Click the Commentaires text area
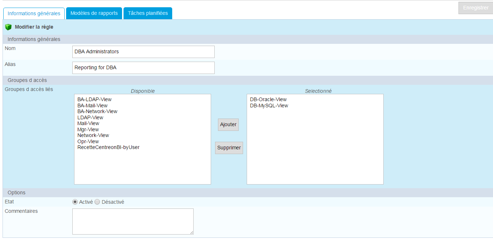493x240 pixels. [133, 221]
